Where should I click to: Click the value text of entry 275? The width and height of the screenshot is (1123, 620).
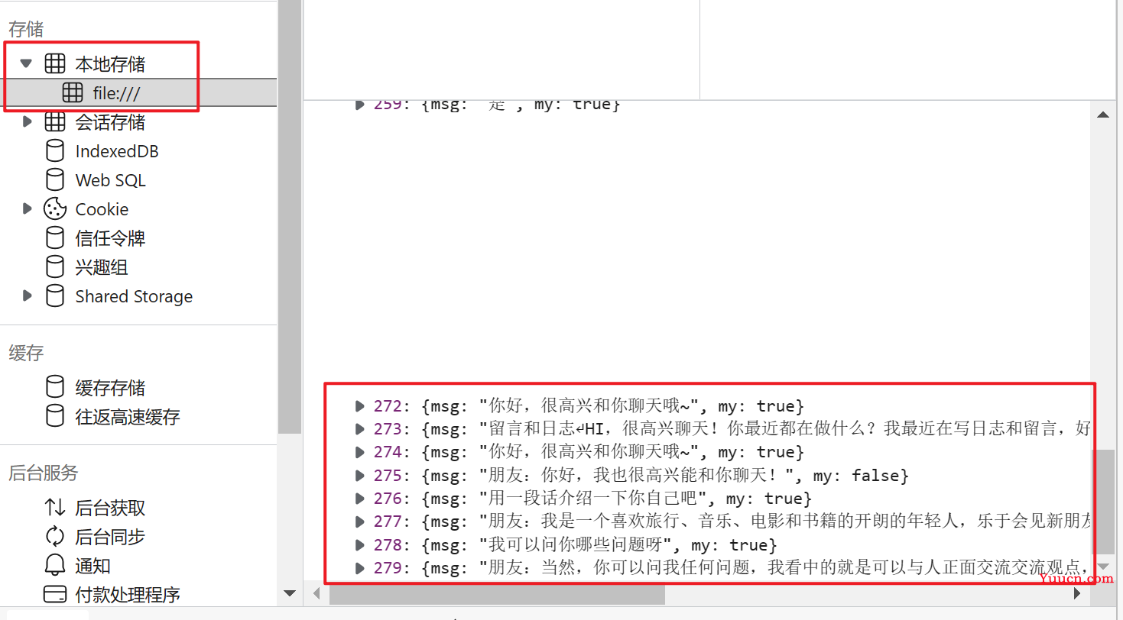665,476
